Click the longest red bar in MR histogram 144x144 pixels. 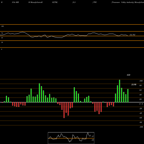point(64,110)
